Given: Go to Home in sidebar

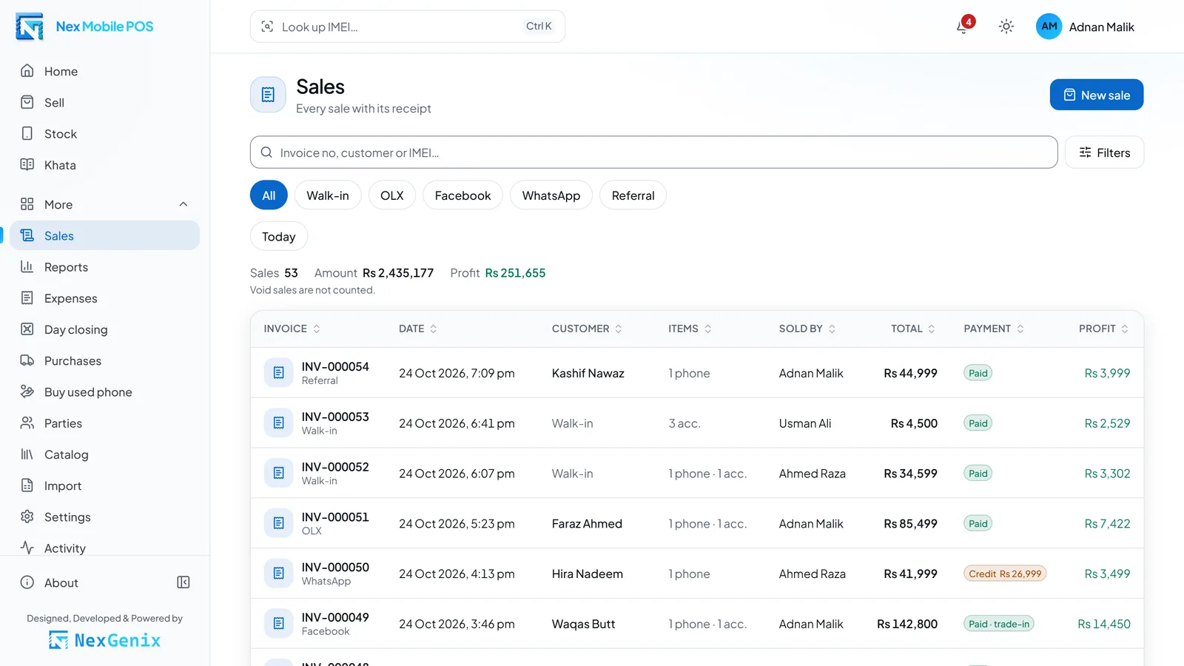Looking at the screenshot, I should 105,71.
